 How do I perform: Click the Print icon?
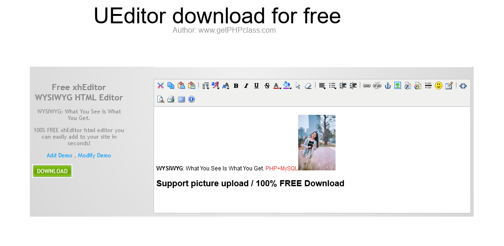tap(171, 99)
